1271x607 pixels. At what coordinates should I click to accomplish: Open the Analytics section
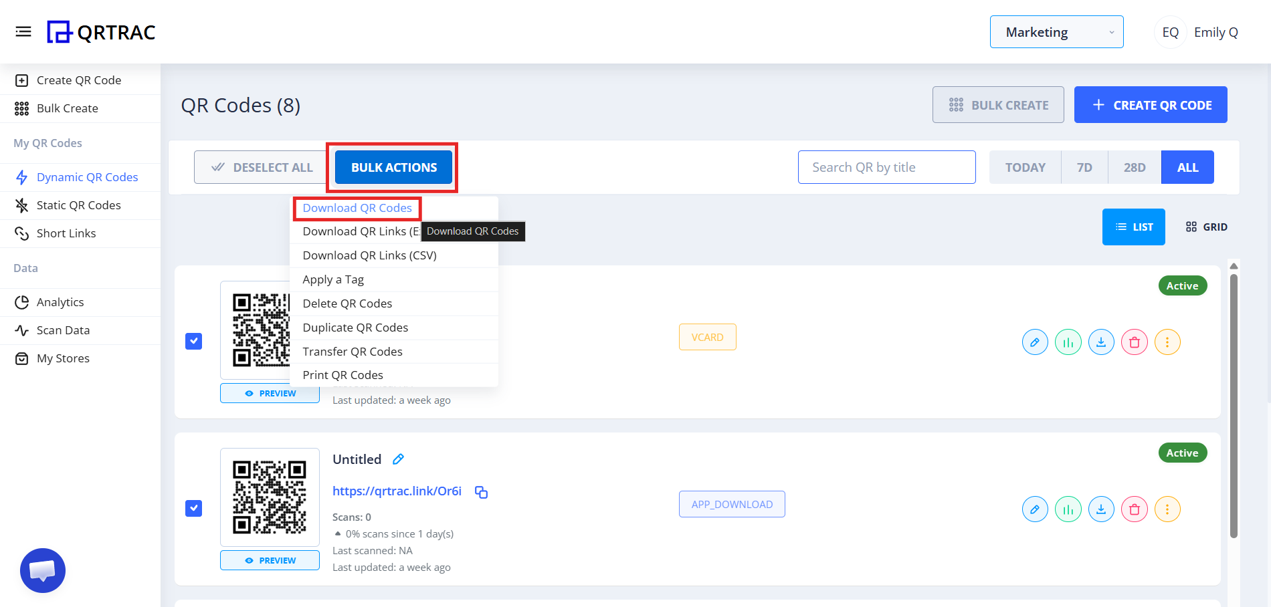tap(59, 301)
